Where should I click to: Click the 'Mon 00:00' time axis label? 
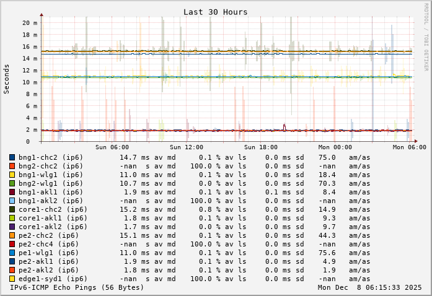point(335,147)
